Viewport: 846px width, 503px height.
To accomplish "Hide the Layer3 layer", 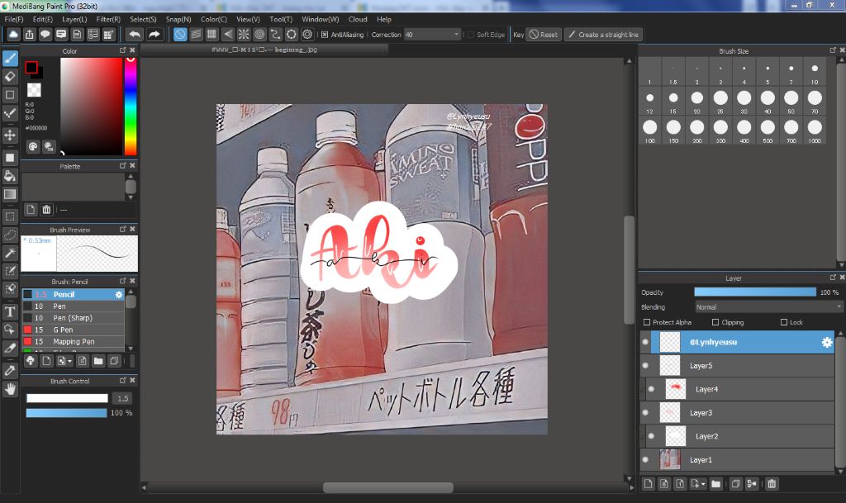I will (x=645, y=413).
